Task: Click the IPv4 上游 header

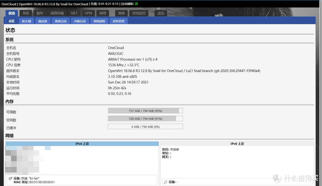Action: pos(82,144)
